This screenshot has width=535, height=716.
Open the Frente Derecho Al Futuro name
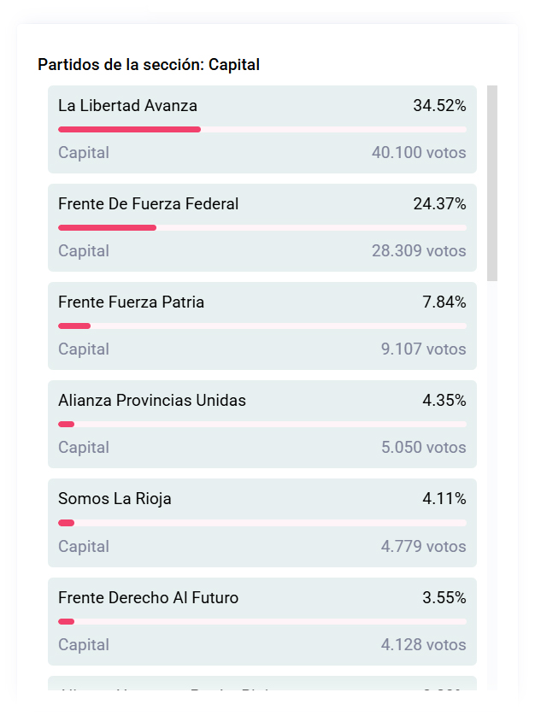[x=148, y=597]
